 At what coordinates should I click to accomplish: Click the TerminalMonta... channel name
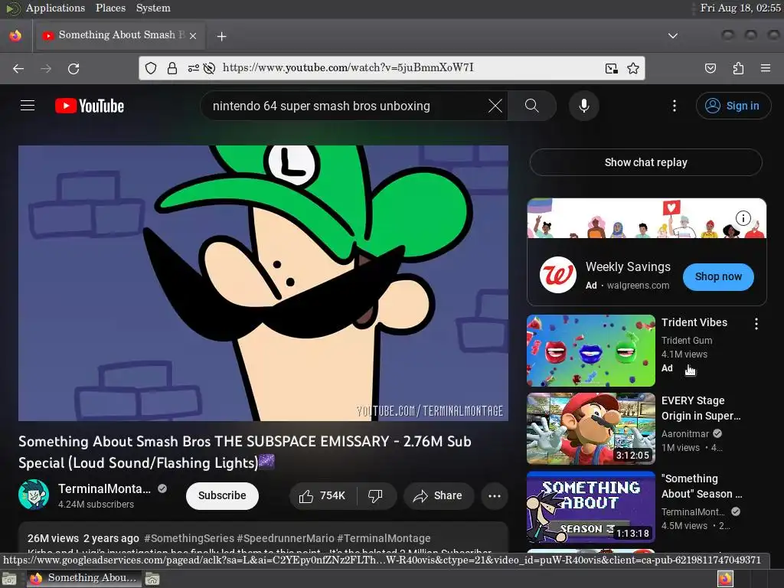click(104, 488)
